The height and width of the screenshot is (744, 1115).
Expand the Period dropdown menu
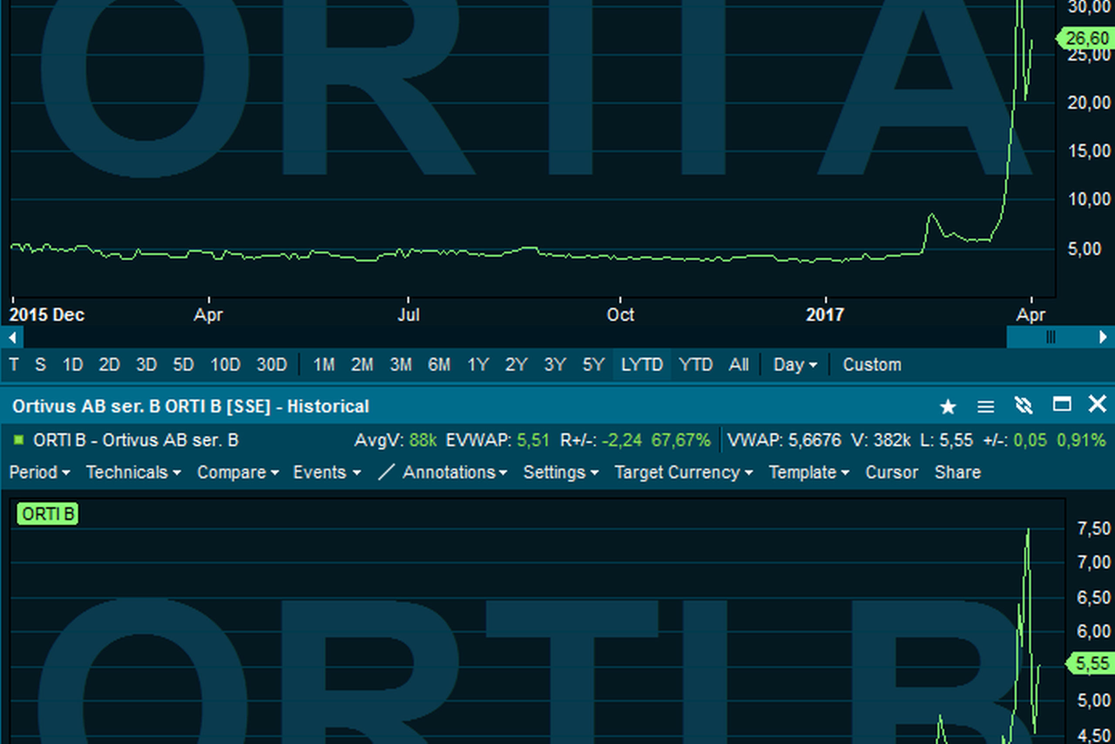coord(39,472)
